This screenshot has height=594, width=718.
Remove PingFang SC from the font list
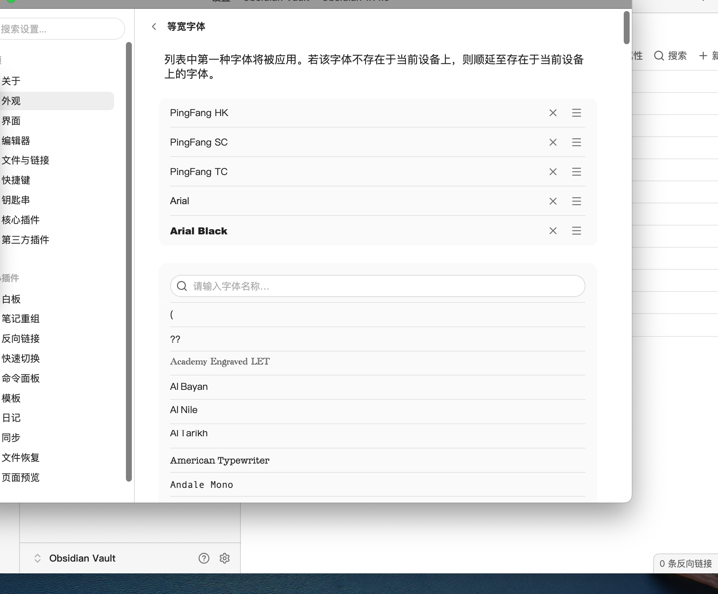[553, 142]
